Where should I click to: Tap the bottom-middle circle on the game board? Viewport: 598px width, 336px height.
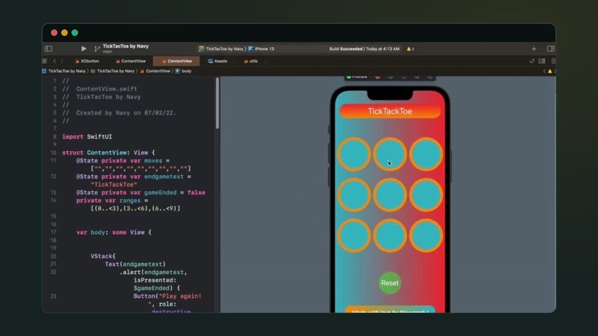tap(390, 236)
